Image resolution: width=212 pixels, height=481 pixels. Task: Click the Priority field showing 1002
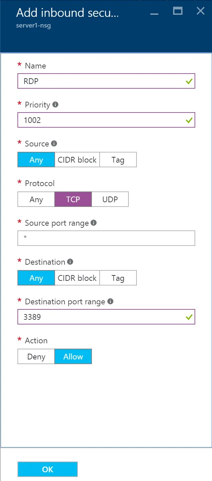pyautogui.click(x=106, y=120)
